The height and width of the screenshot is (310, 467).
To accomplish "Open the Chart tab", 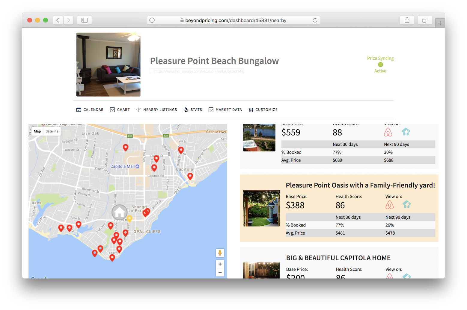I will [120, 110].
